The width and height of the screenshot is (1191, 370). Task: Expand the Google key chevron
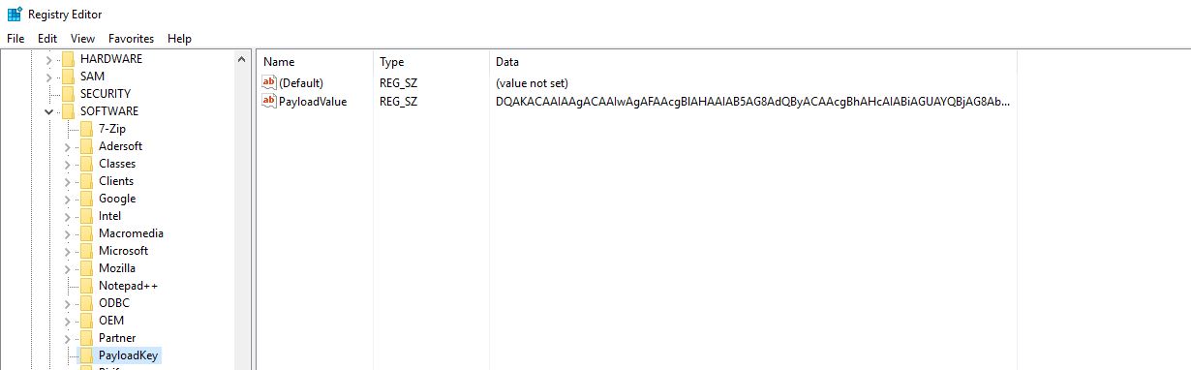(x=67, y=199)
